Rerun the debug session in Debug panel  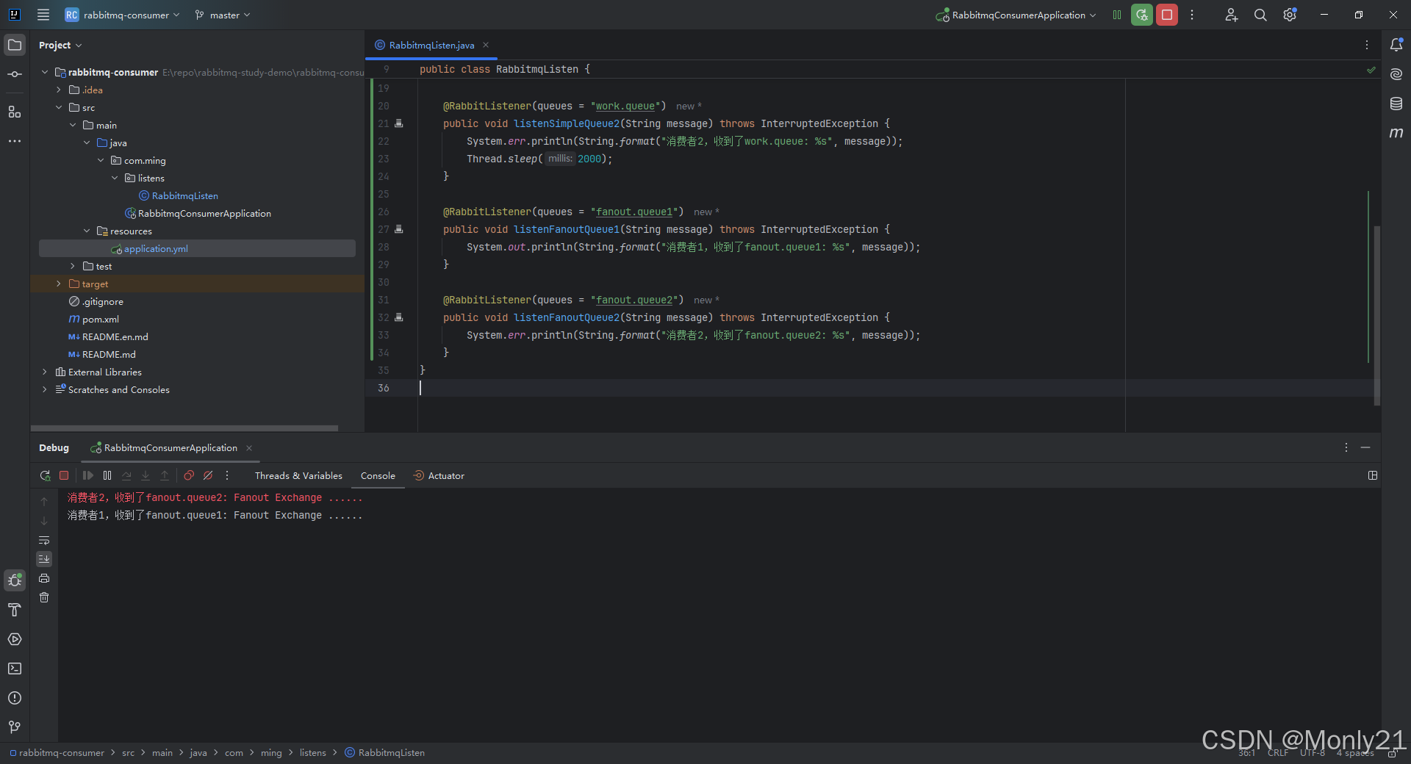pyautogui.click(x=45, y=476)
